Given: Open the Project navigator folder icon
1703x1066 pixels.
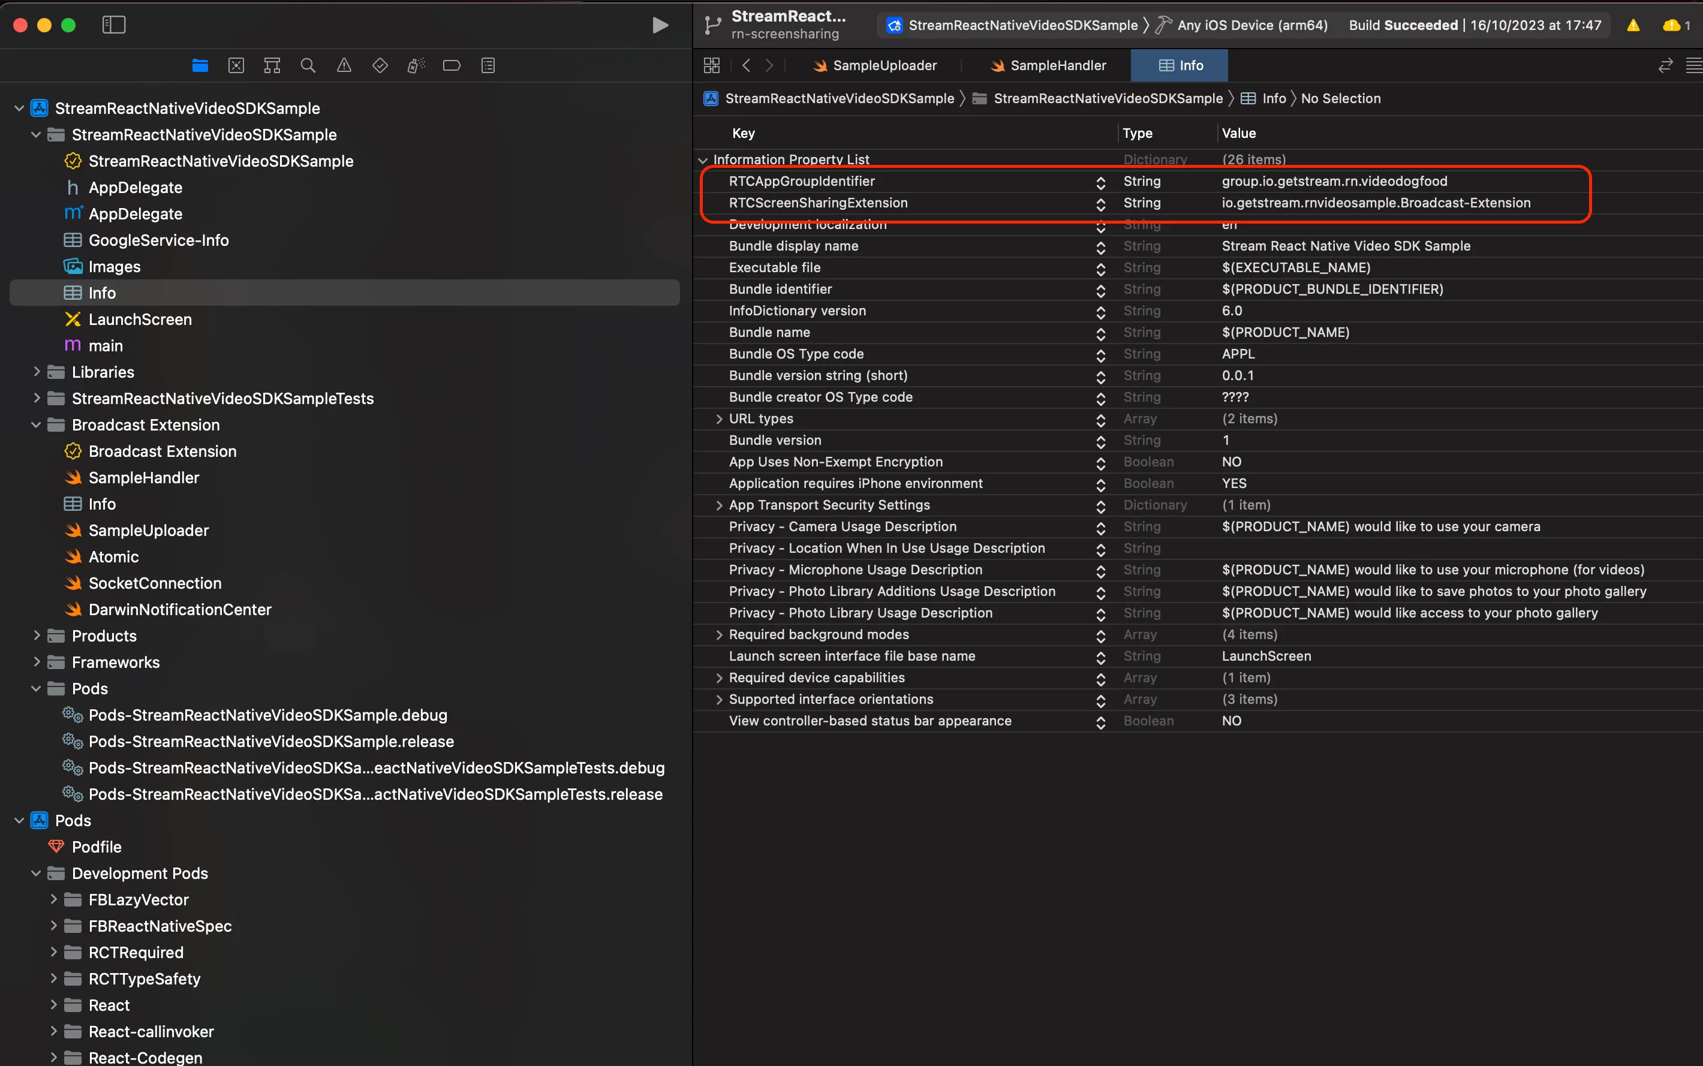Looking at the screenshot, I should tap(200, 65).
